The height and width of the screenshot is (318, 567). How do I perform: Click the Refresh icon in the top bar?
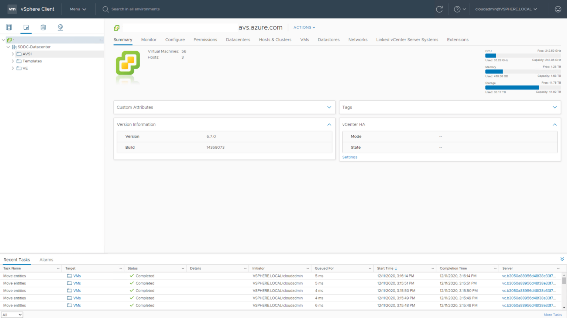[x=439, y=9]
